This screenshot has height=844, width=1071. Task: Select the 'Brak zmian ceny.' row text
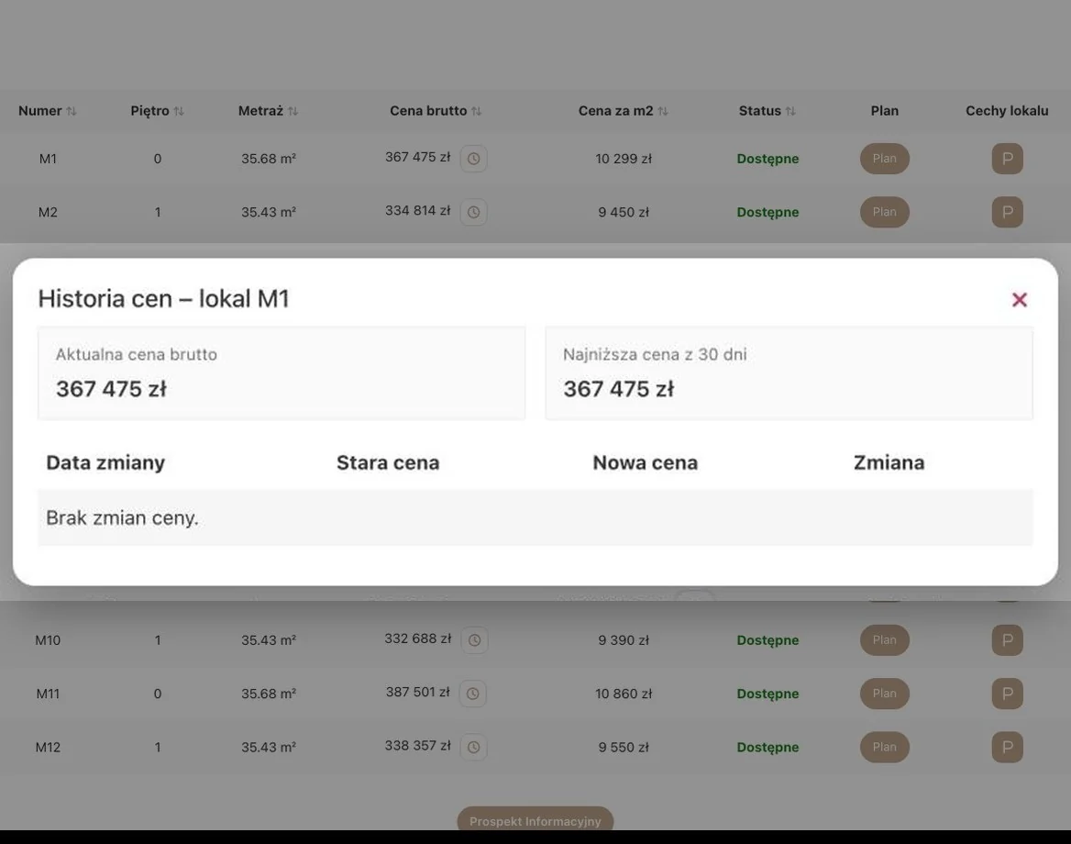pyautogui.click(x=122, y=518)
